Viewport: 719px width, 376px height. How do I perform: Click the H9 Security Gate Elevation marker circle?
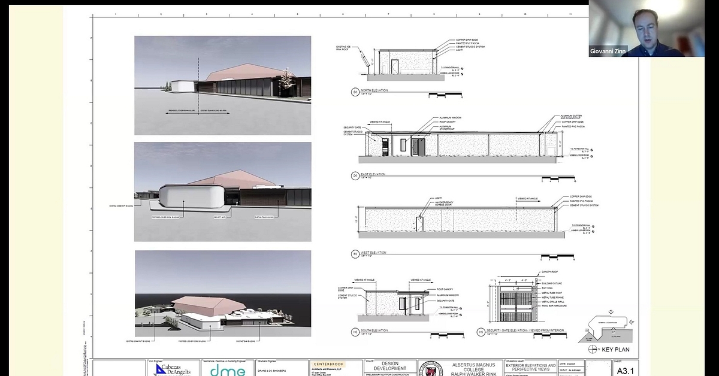[x=481, y=331]
